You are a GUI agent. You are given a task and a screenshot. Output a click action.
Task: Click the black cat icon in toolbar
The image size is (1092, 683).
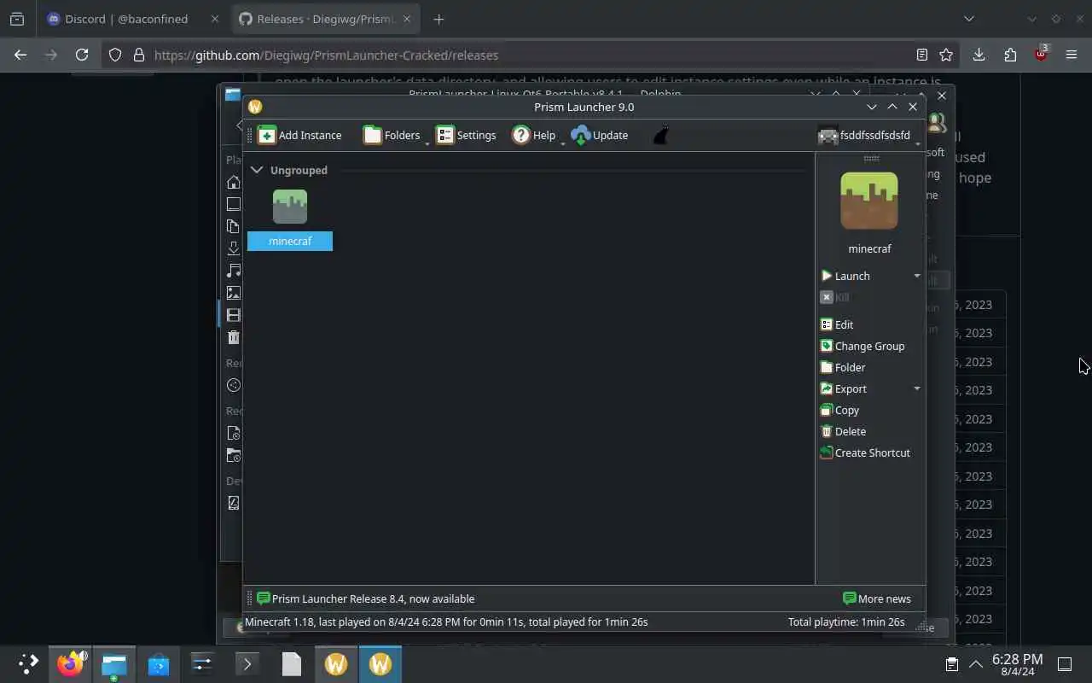click(660, 135)
